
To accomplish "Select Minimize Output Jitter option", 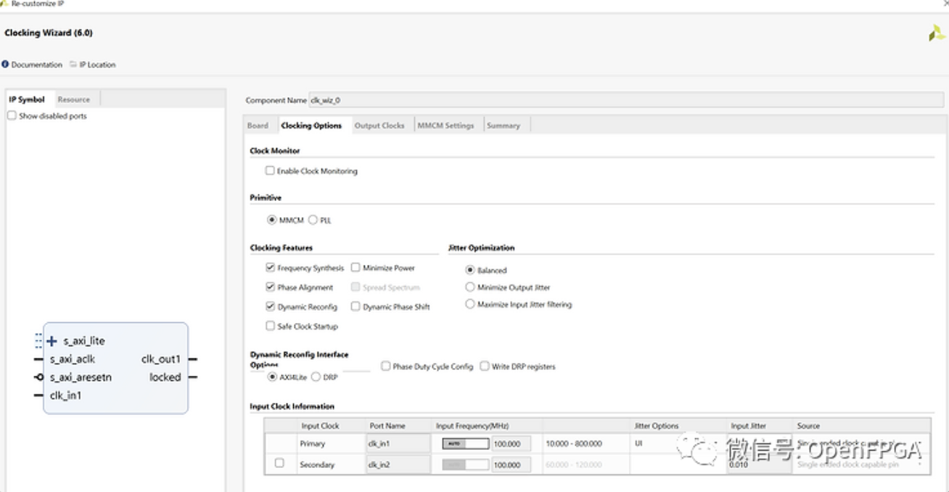I will pos(470,287).
